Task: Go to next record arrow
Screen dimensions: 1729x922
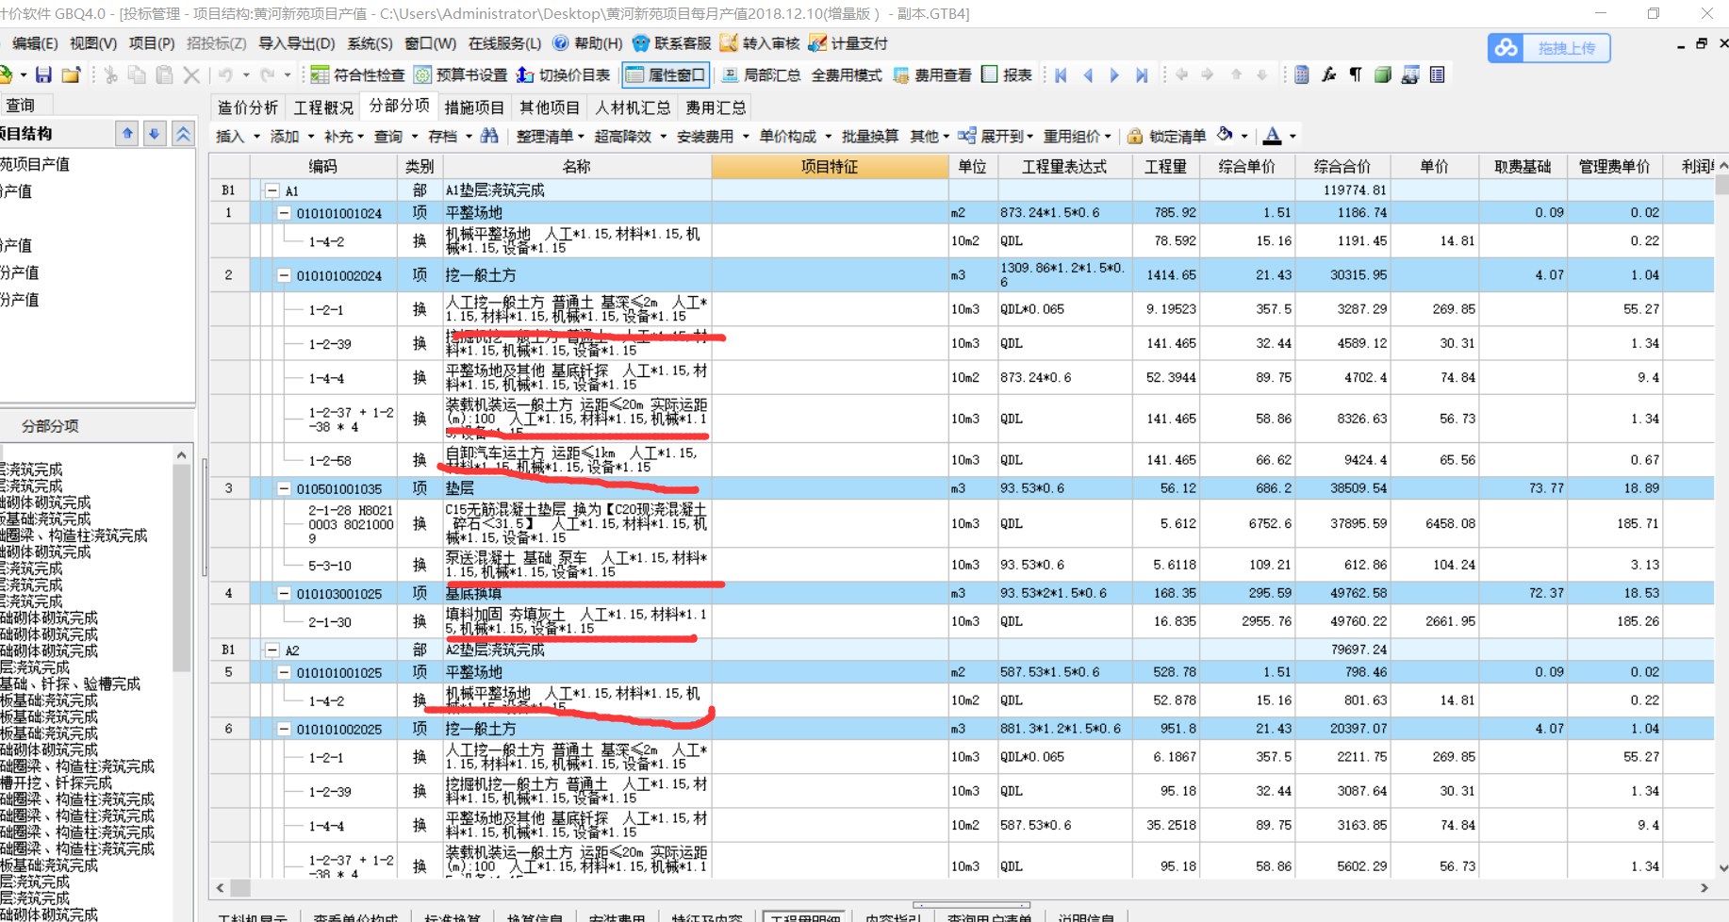Action: tap(1115, 75)
